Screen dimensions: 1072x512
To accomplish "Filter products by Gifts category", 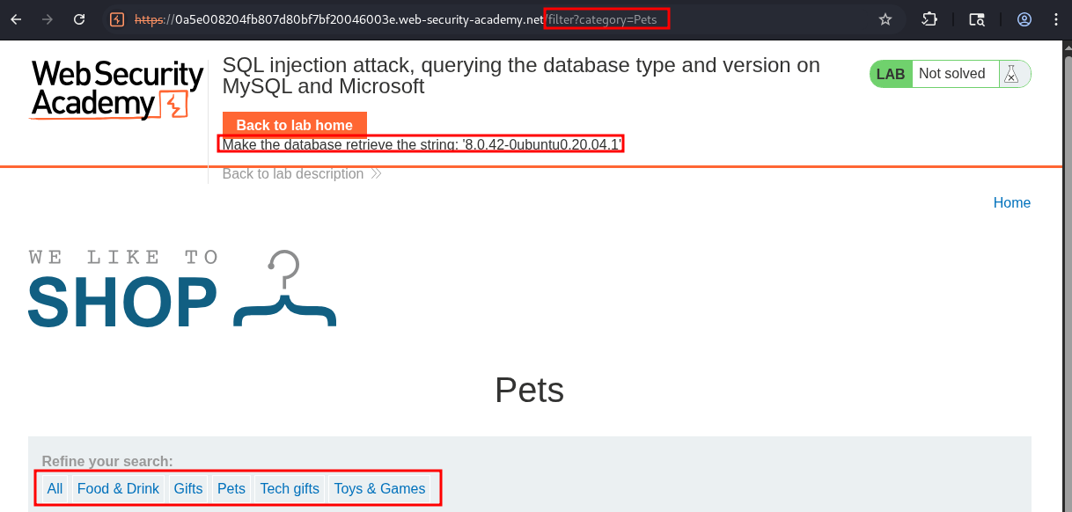I will tap(188, 488).
